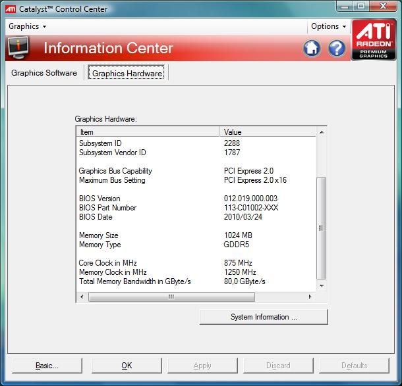
Task: Click the value 1024 MB
Action: (x=238, y=235)
